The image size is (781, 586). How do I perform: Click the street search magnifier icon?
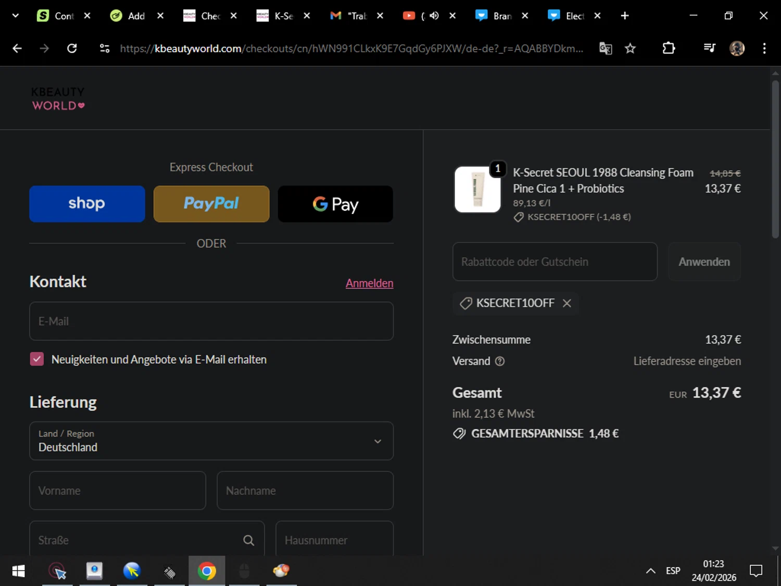(249, 540)
